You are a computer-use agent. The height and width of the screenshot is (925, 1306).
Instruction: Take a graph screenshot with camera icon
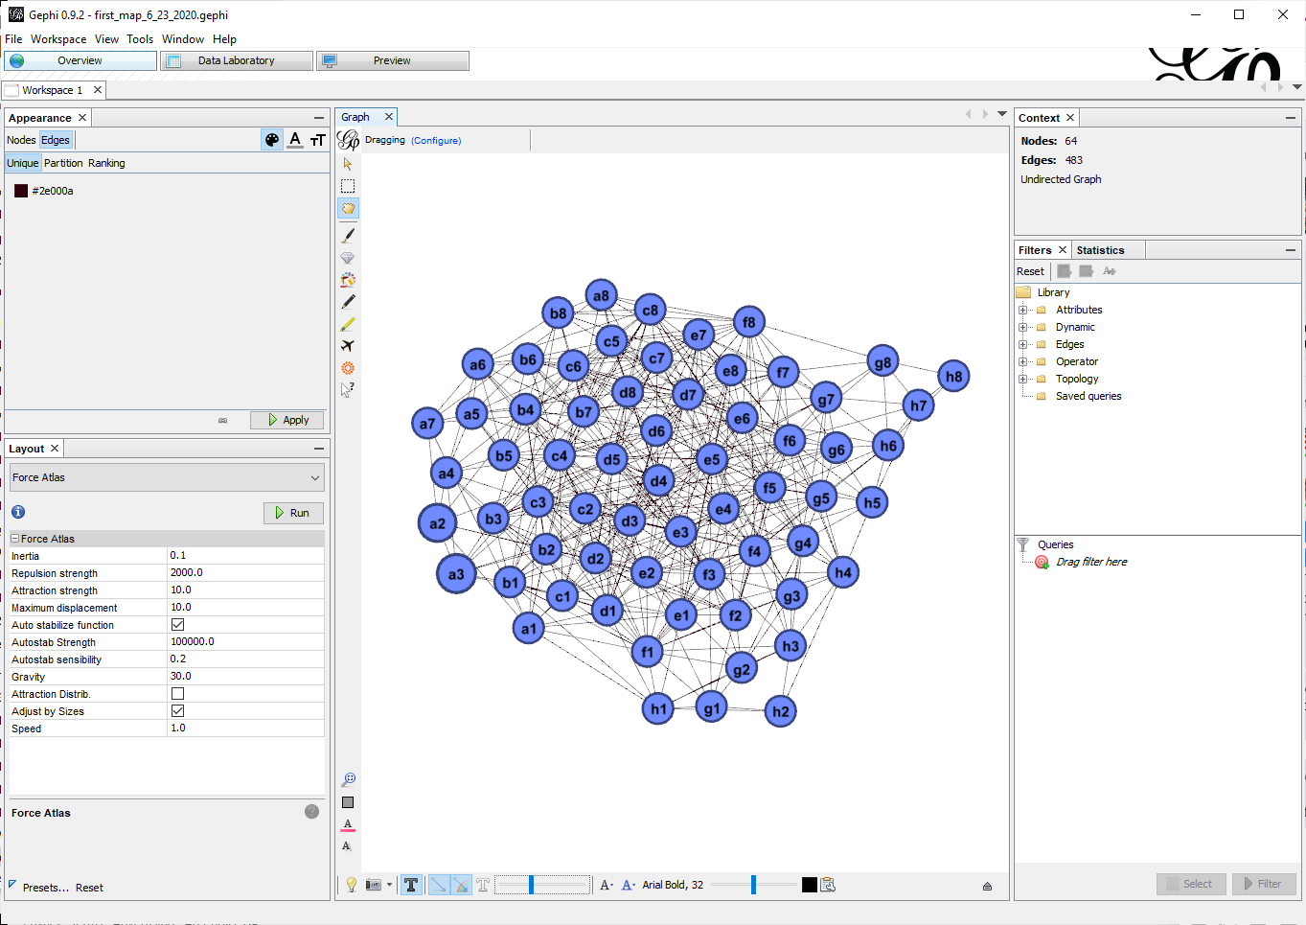tap(374, 885)
